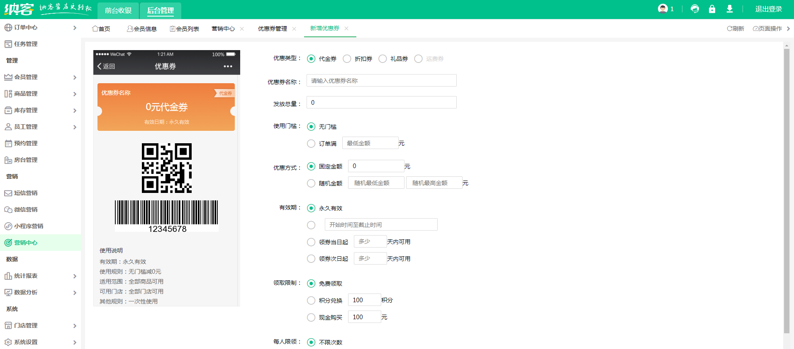Image resolution: width=794 pixels, height=349 pixels.
Task: Switch to the 后台管理 top tab
Action: [161, 11]
